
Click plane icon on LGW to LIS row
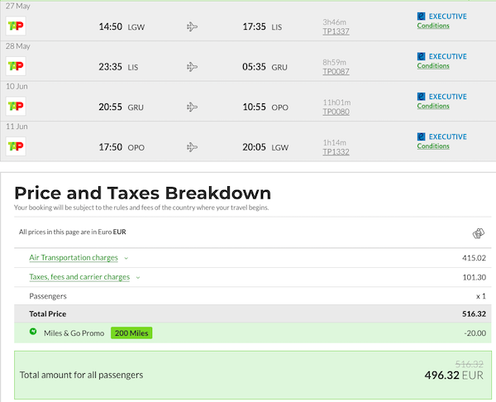tap(192, 26)
